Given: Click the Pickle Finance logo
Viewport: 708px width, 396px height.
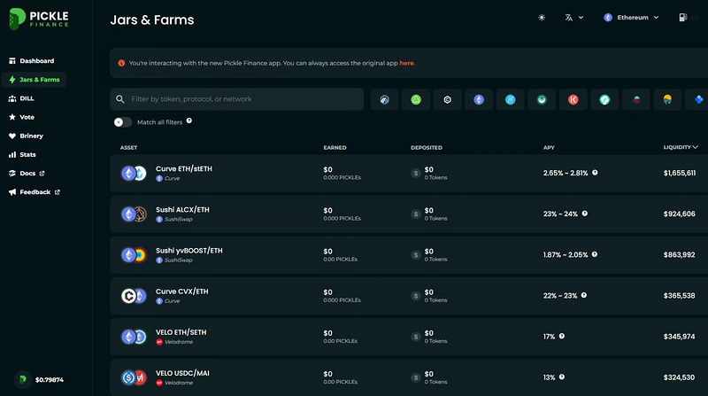Looking at the screenshot, I should (39, 19).
